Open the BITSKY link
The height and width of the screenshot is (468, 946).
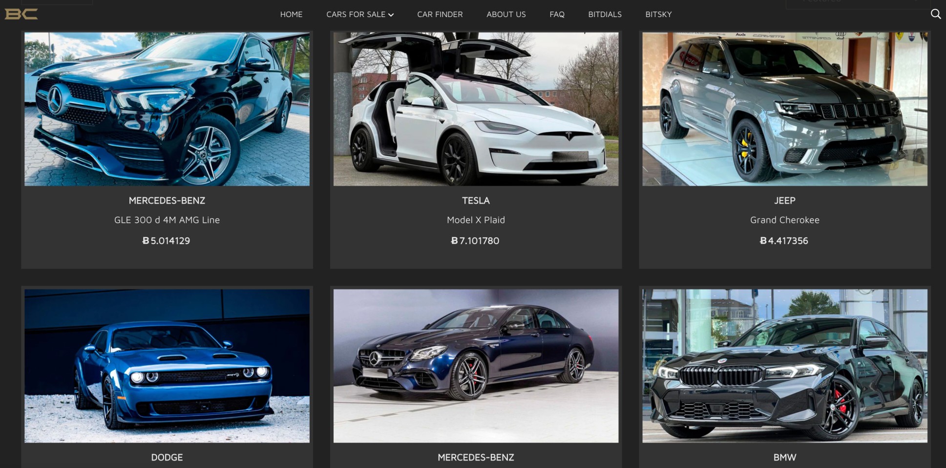(x=658, y=15)
